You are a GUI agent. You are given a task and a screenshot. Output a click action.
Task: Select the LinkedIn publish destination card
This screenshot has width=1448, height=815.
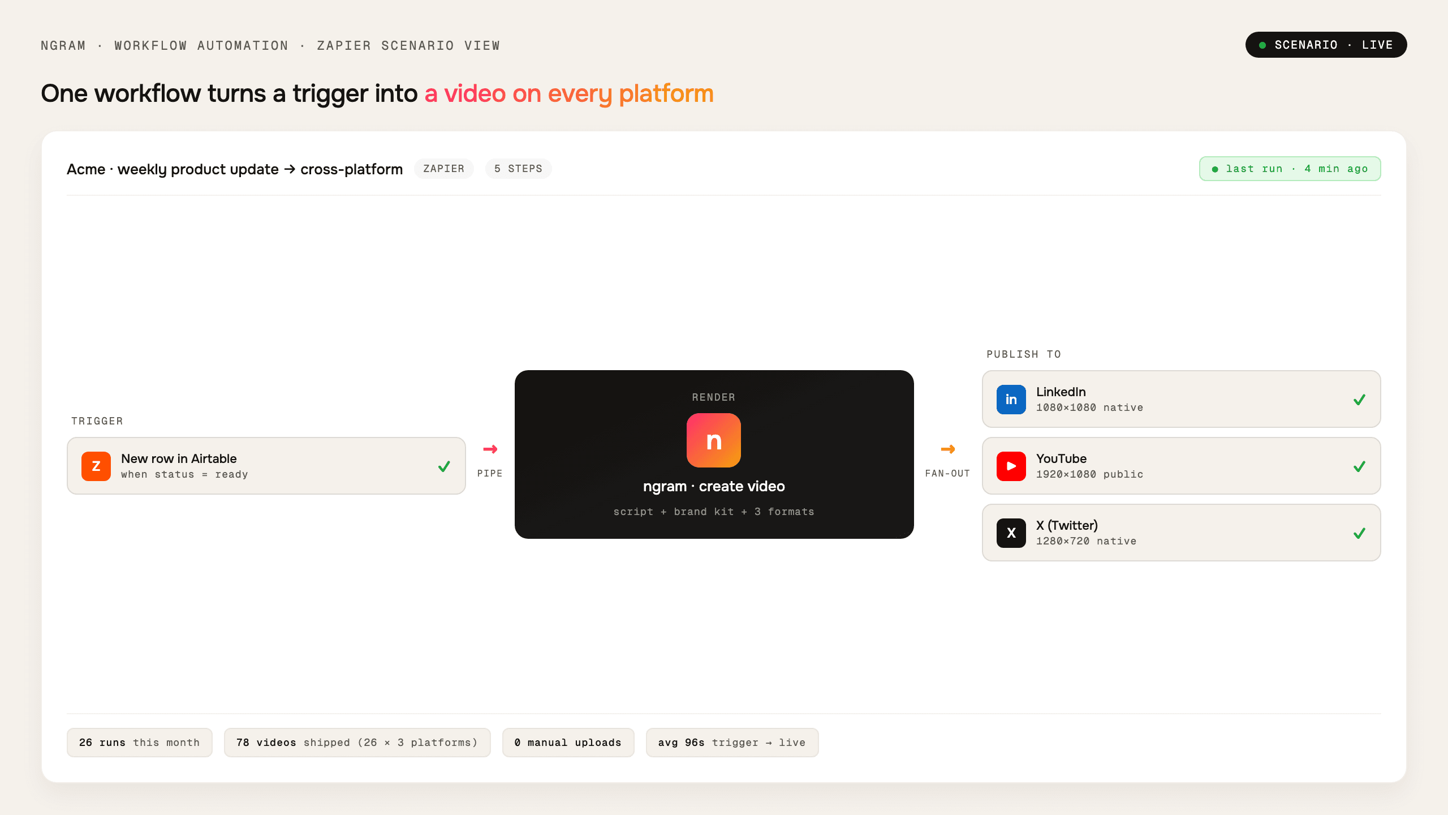tap(1182, 399)
